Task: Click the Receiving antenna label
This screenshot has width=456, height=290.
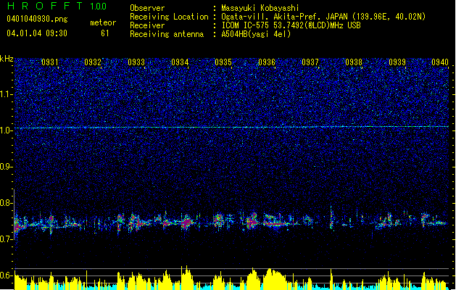Action: pyautogui.click(x=167, y=34)
